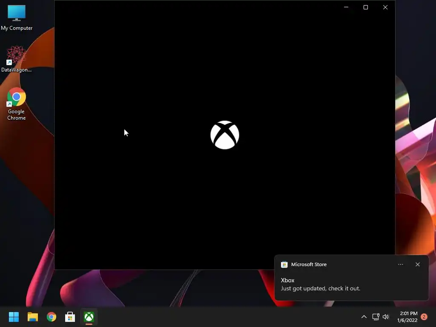436x327 pixels.
Task: Maximize the Xbox window
Action: pyautogui.click(x=366, y=7)
